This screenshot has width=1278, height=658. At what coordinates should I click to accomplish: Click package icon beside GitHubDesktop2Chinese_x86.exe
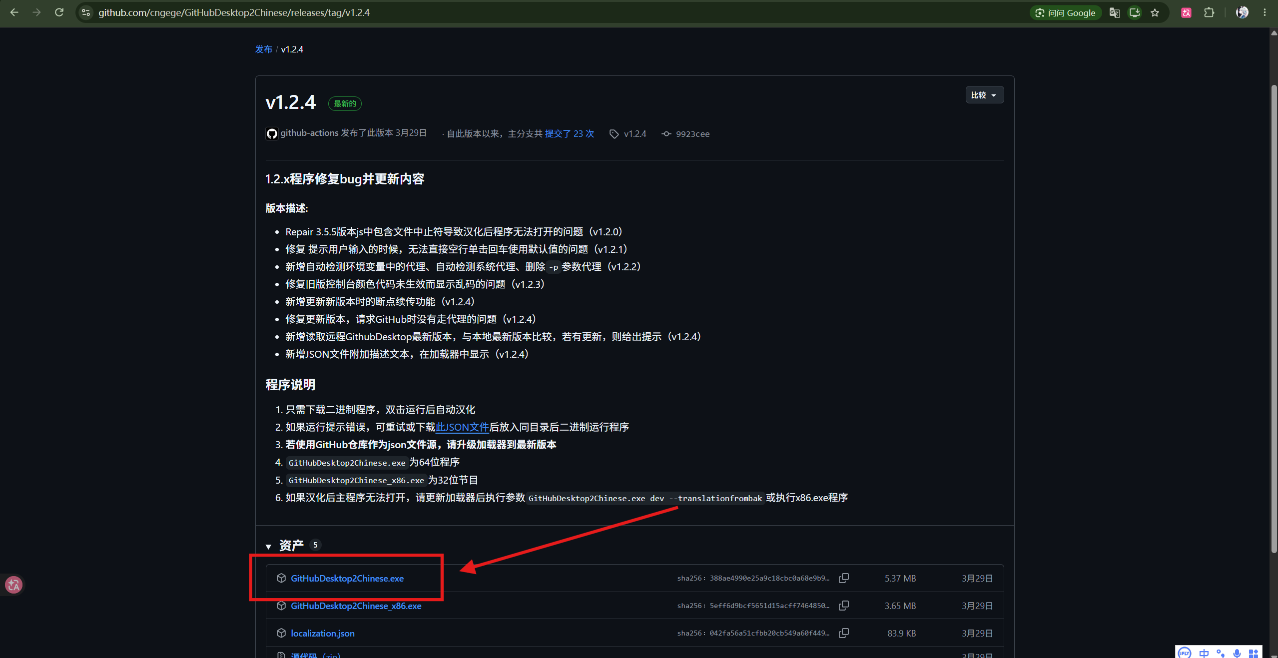tap(281, 606)
